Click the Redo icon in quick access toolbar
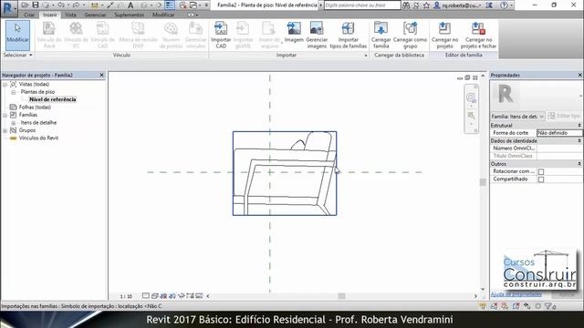The width and height of the screenshot is (584, 328). tap(76, 5)
